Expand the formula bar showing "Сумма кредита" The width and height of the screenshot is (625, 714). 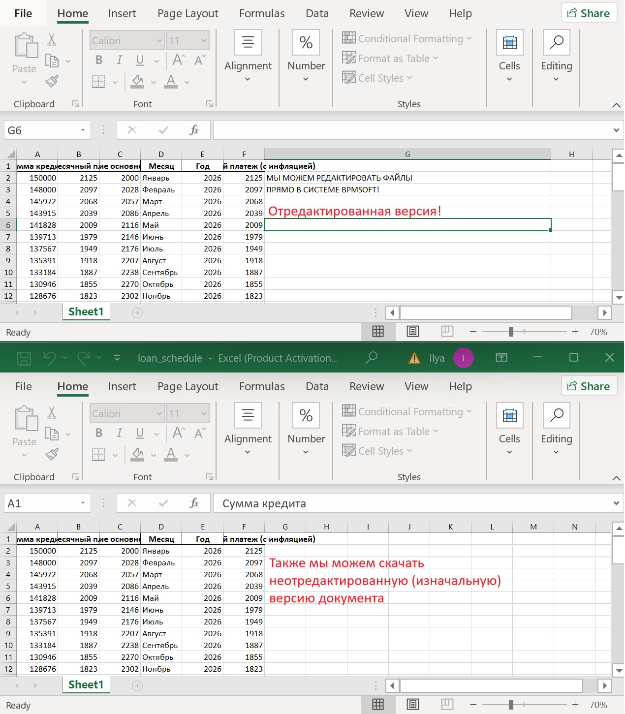[616, 503]
